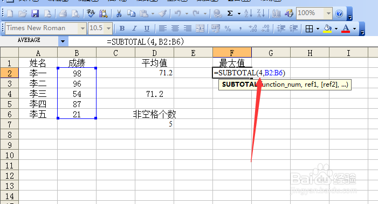Center text in the cell

click(x=175, y=29)
